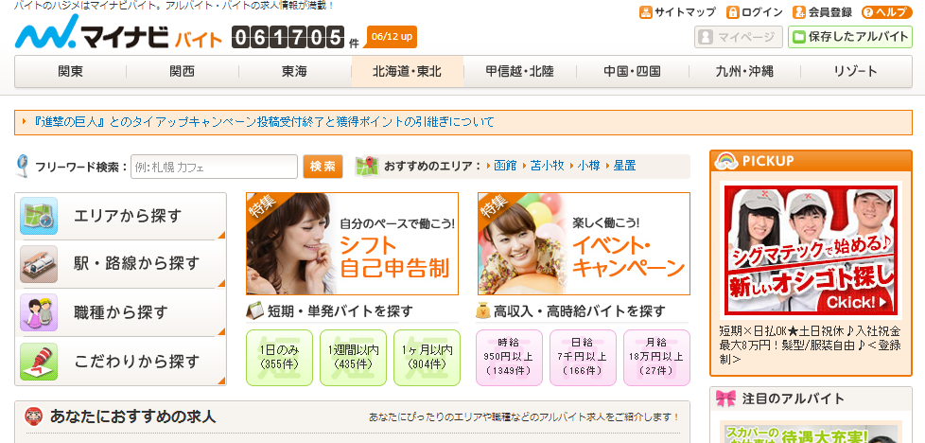
Task: Select the 中国・四国 region tab
Action: 632,72
